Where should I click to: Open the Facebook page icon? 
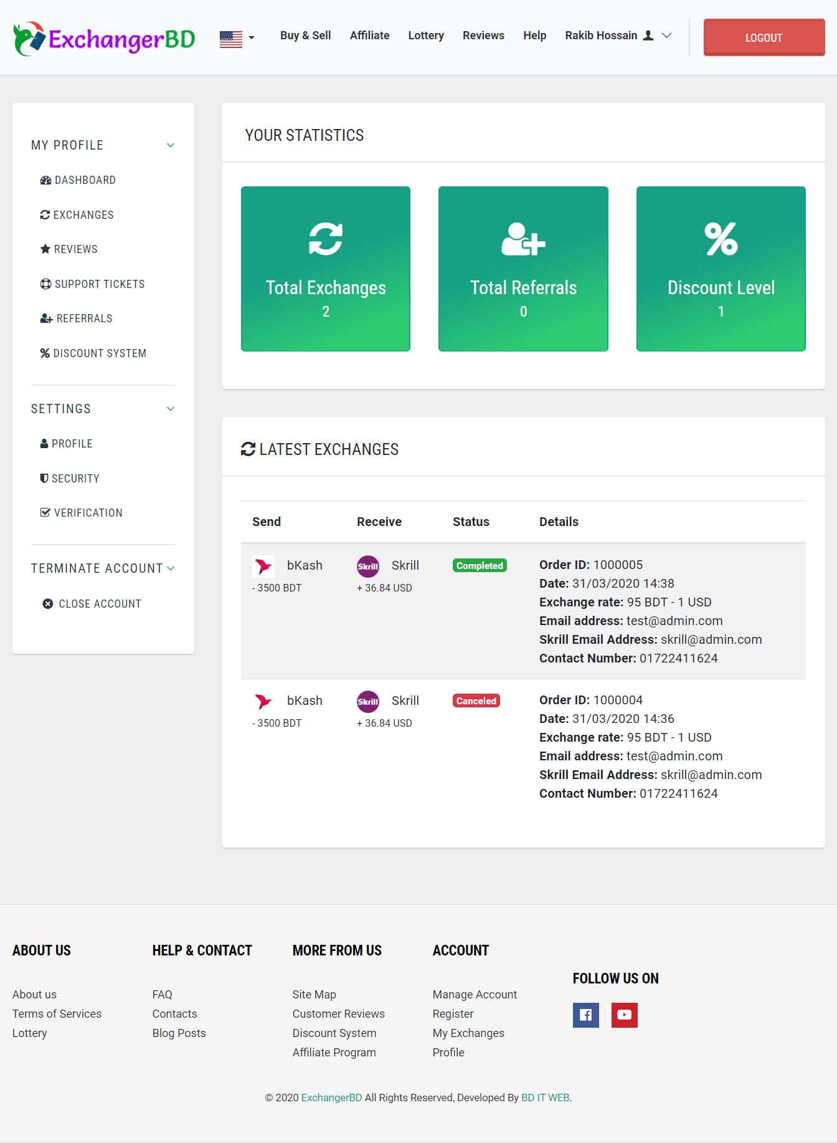point(585,1015)
